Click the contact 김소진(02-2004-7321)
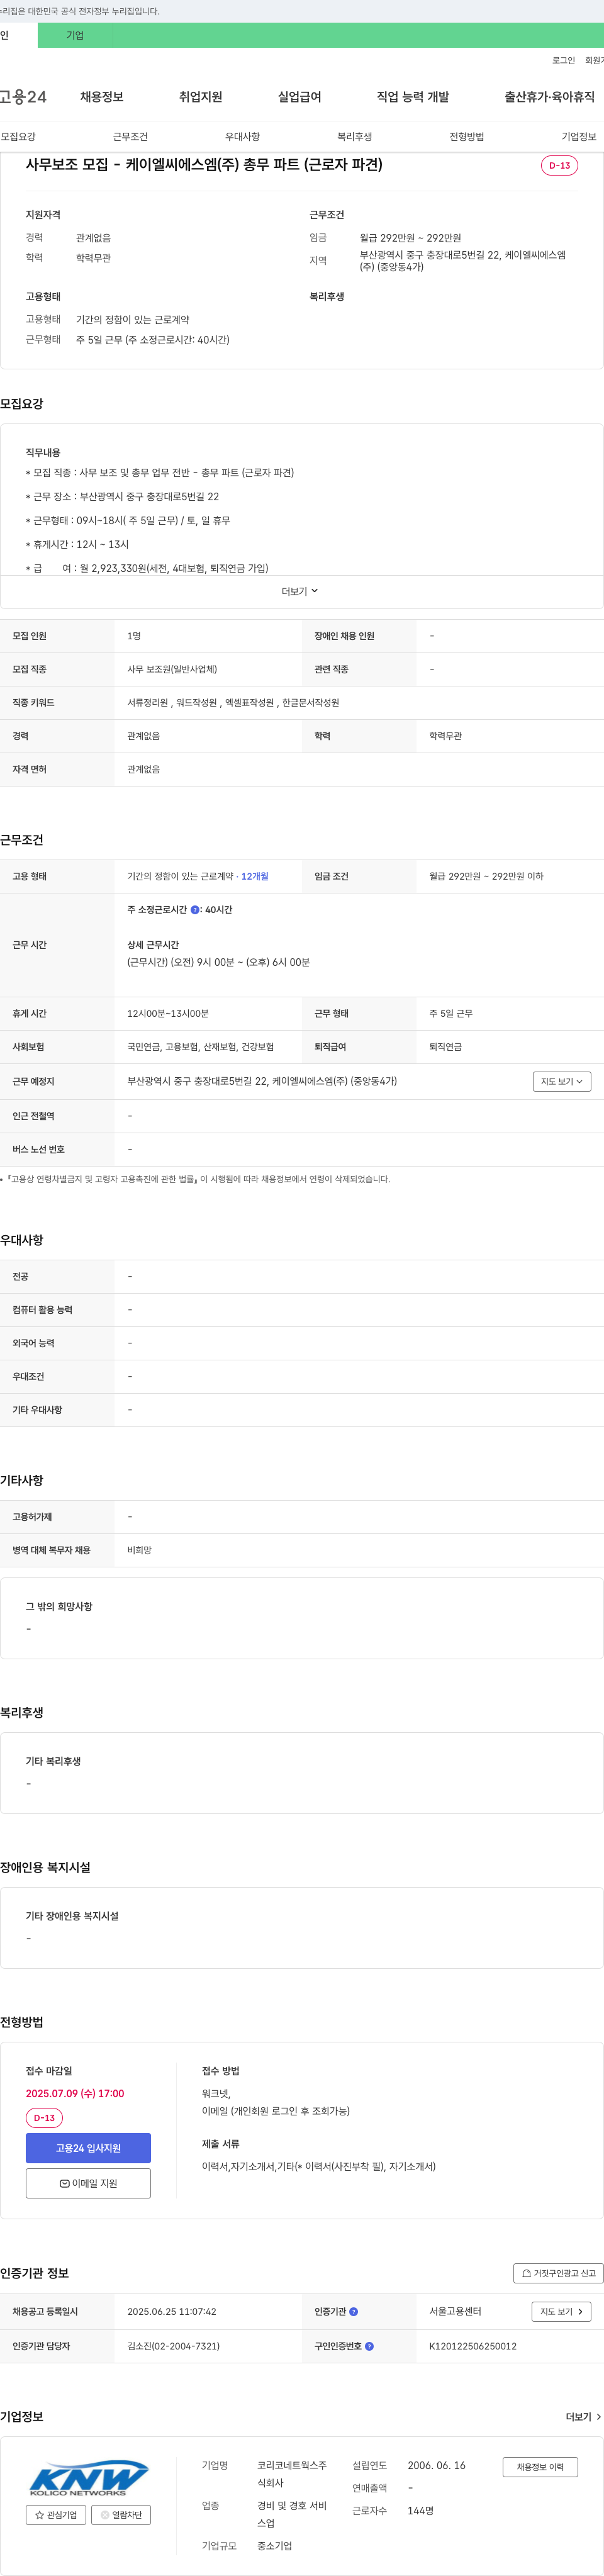Image resolution: width=604 pixels, height=2576 pixels. [173, 2346]
